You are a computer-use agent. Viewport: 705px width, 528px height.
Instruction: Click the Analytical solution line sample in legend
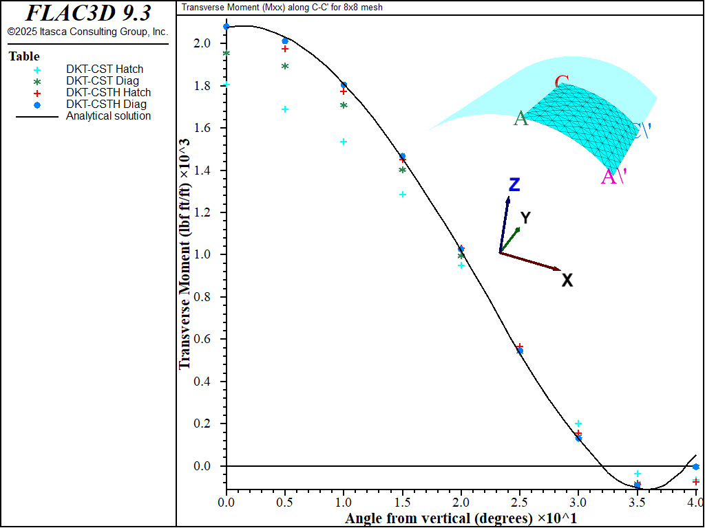37,116
